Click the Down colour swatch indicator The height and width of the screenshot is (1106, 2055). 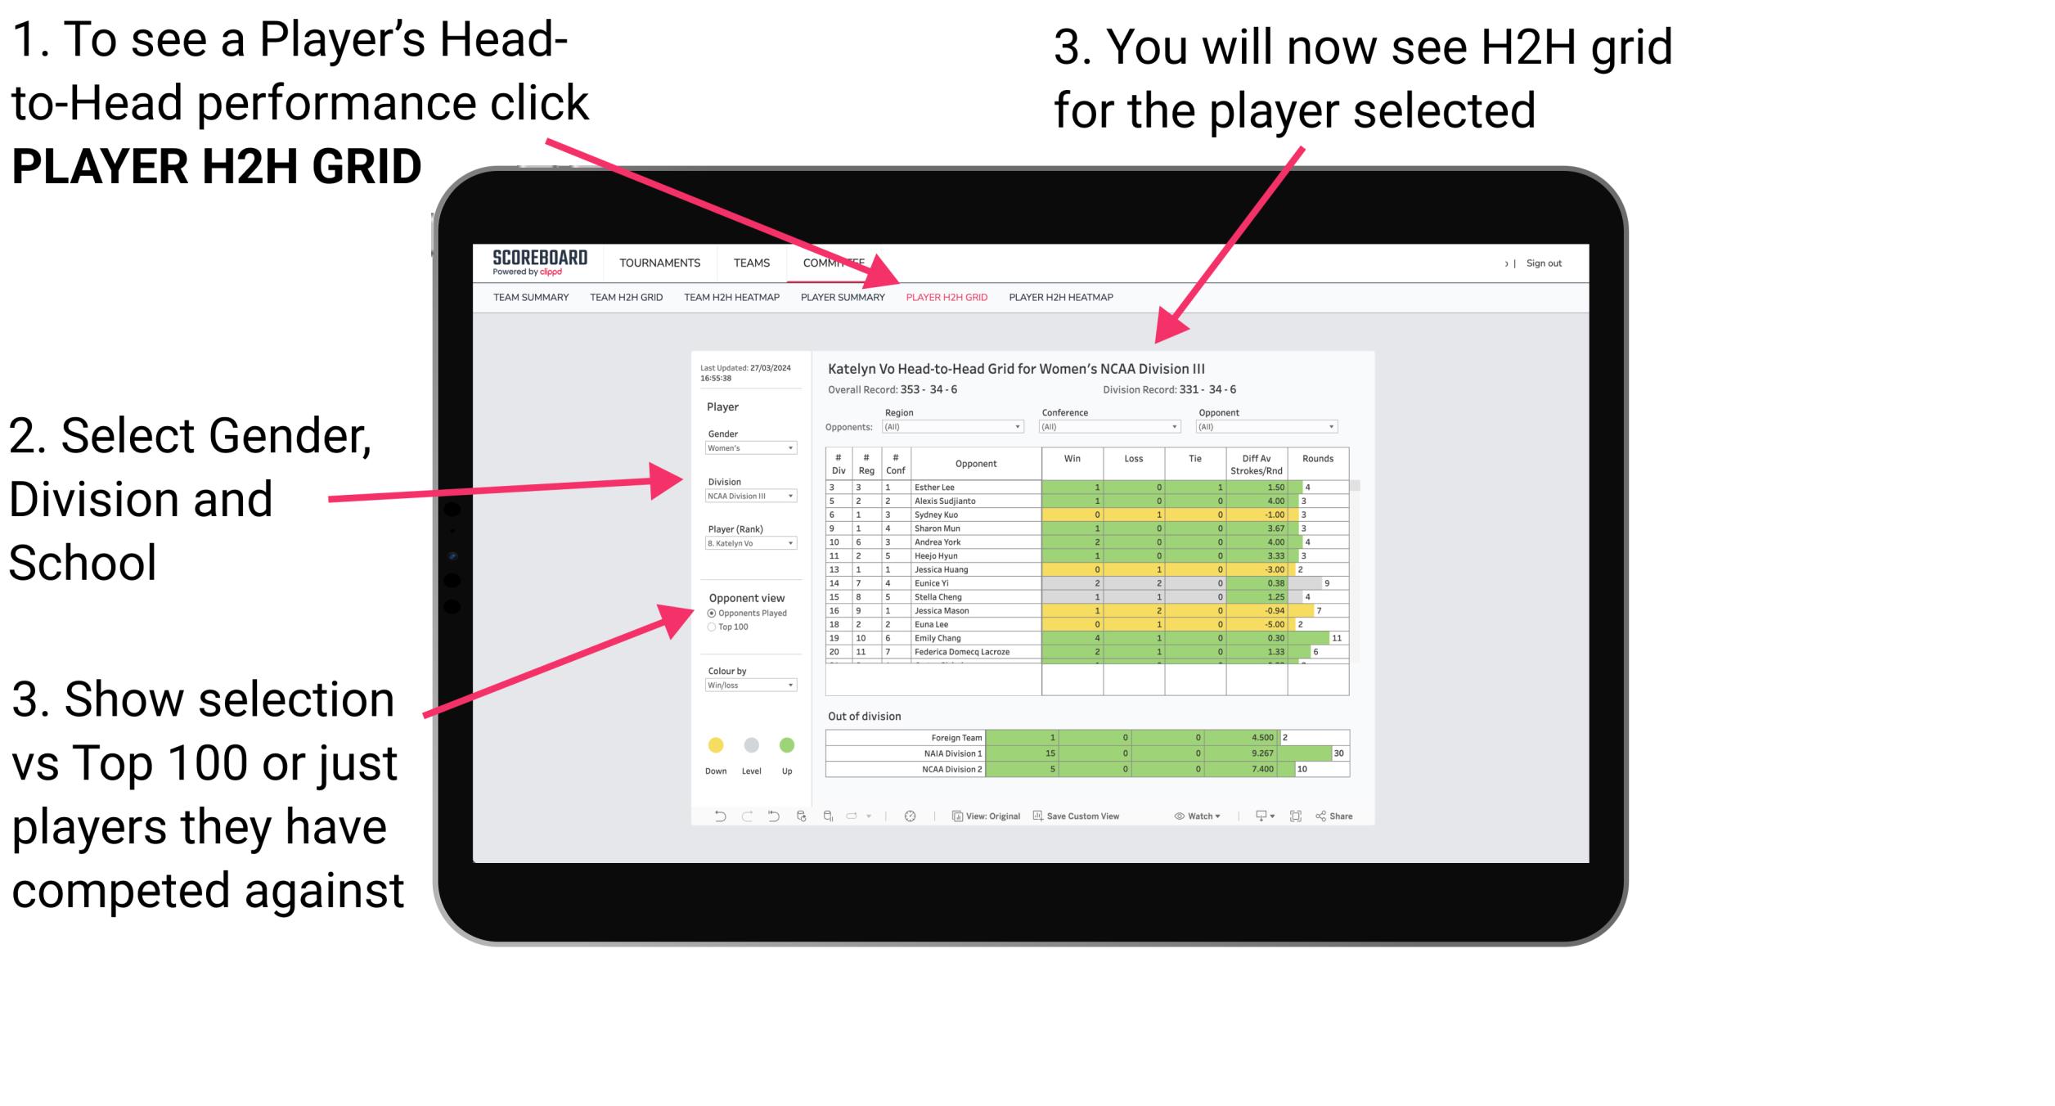point(715,745)
